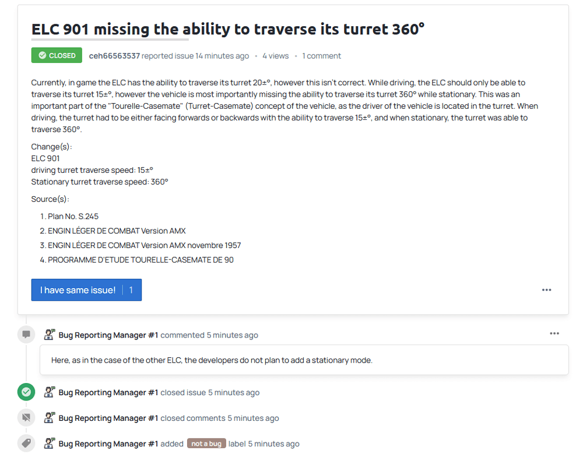
Task: Open reporter ceh66563537's profile
Action: tap(114, 56)
